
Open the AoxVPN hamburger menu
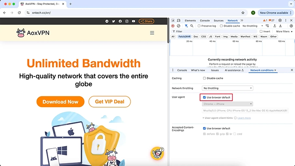[x=152, y=33]
